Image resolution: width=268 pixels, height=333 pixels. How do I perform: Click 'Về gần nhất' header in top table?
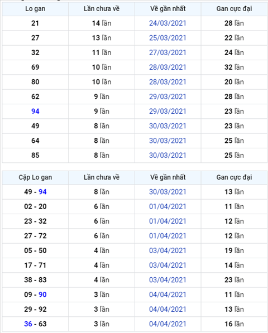168,9
